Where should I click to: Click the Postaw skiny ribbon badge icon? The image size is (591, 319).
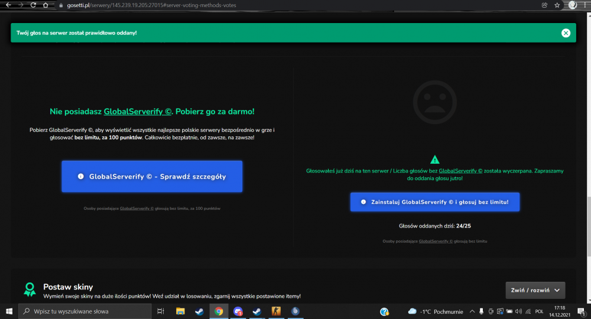point(30,289)
